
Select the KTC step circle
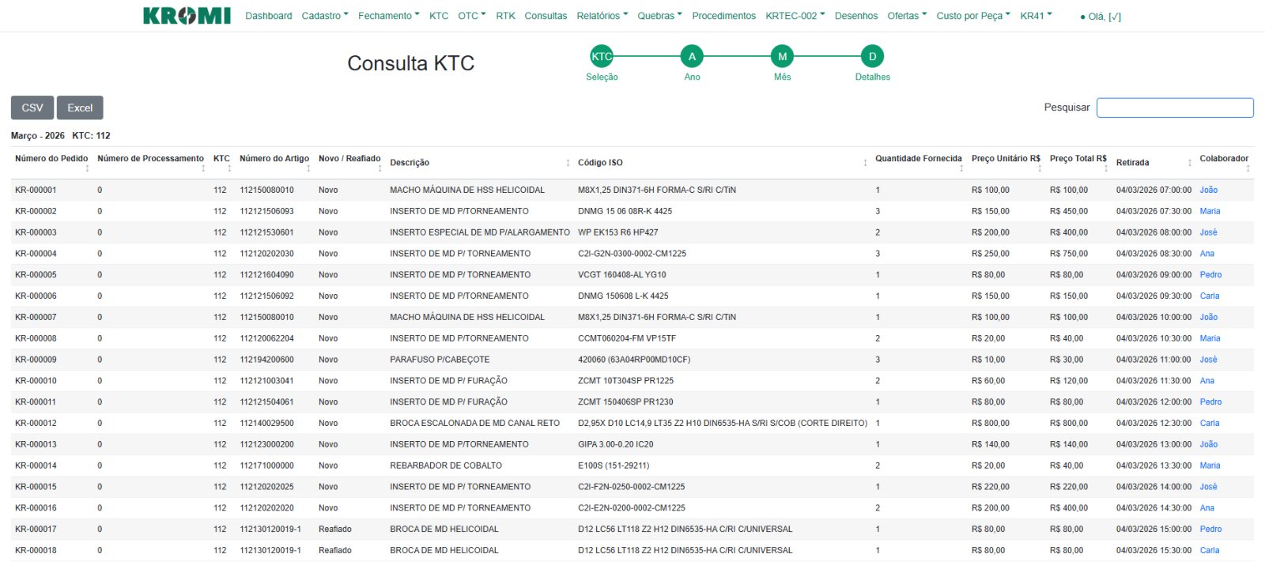pyautogui.click(x=602, y=56)
